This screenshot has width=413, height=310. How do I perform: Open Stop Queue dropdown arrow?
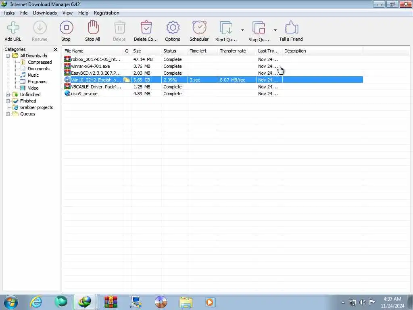click(275, 30)
